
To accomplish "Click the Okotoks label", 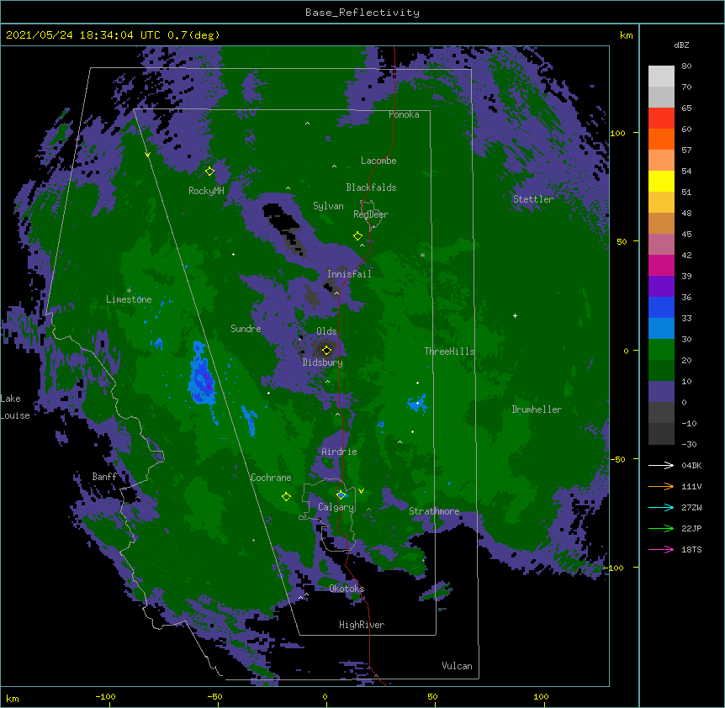I will click(347, 589).
